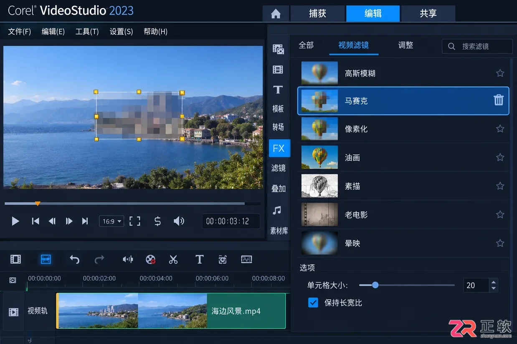Open the 模板 panel
The height and width of the screenshot is (344, 517).
[278, 109]
